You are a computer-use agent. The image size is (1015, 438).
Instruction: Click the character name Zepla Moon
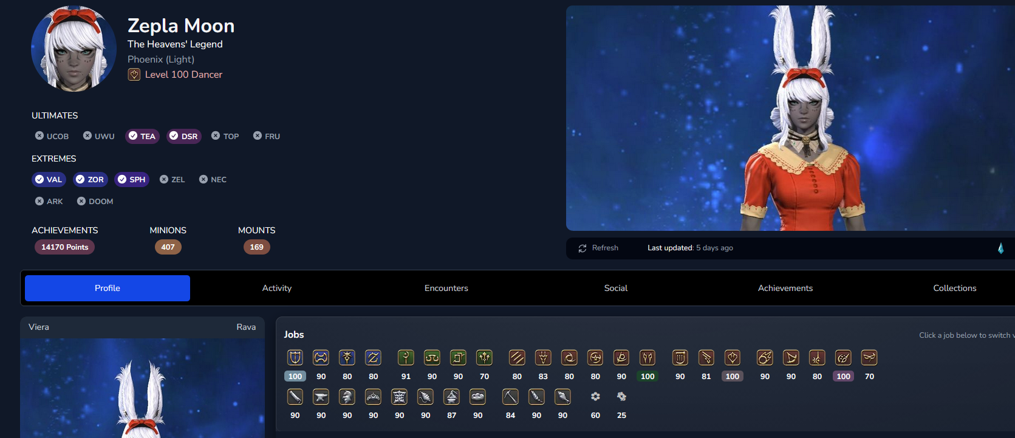181,26
